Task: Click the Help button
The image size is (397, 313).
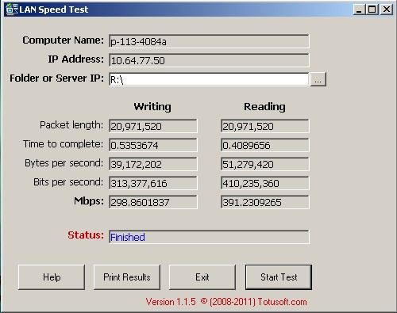Action: [x=52, y=277]
